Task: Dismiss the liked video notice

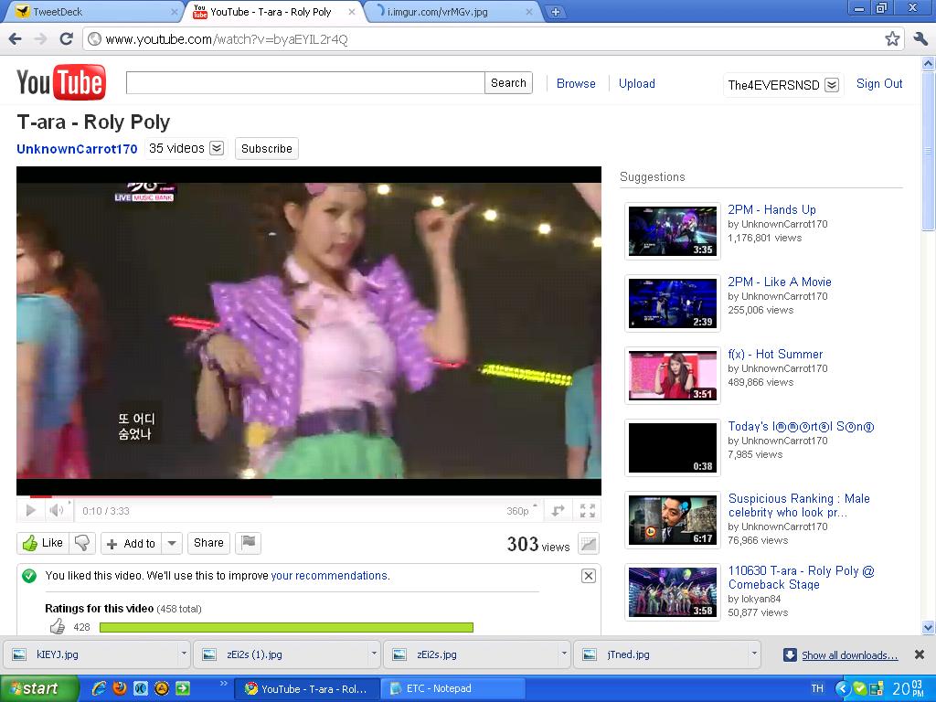Action: 588,576
